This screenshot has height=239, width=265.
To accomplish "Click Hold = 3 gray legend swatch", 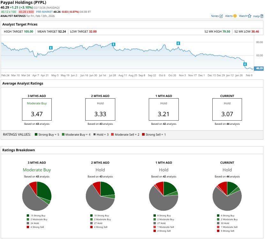I will coord(94,135).
